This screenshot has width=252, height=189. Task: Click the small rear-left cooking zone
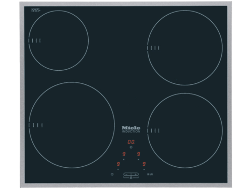[58, 40]
